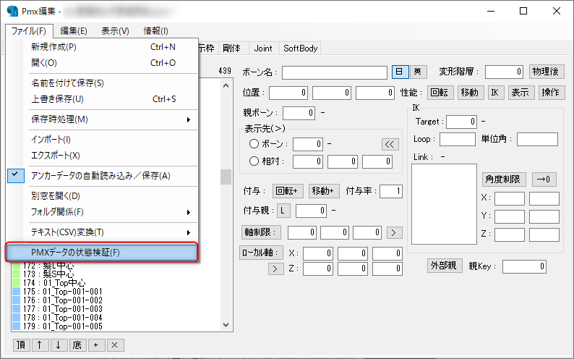Switch bone name to English (英)

pos(418,72)
